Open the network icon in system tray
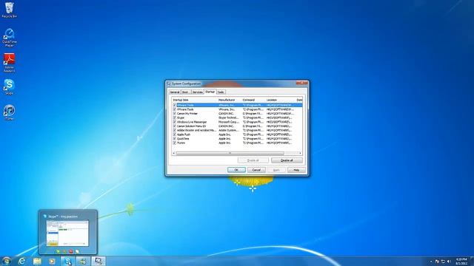474x266 pixels. (443, 262)
